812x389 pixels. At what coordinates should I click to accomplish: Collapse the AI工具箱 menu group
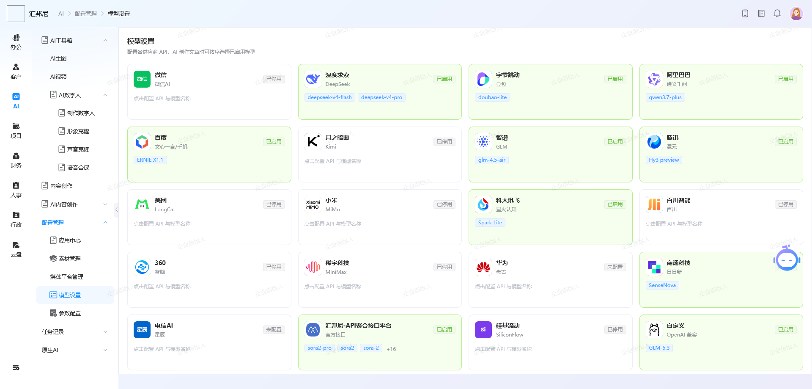[x=105, y=41]
